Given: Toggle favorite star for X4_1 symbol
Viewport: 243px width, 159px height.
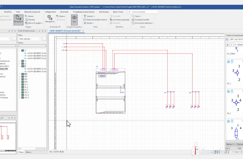Looking at the screenshot, I should 228,91.
